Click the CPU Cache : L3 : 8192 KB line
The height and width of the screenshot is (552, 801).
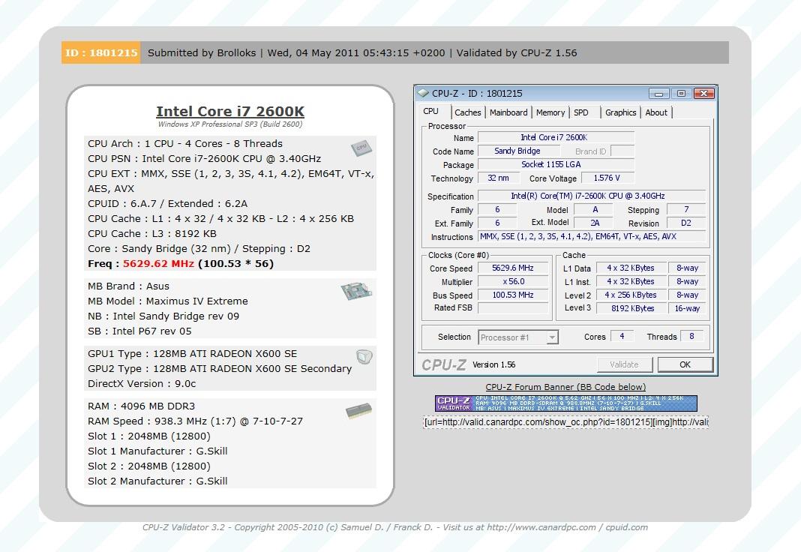coord(152,234)
